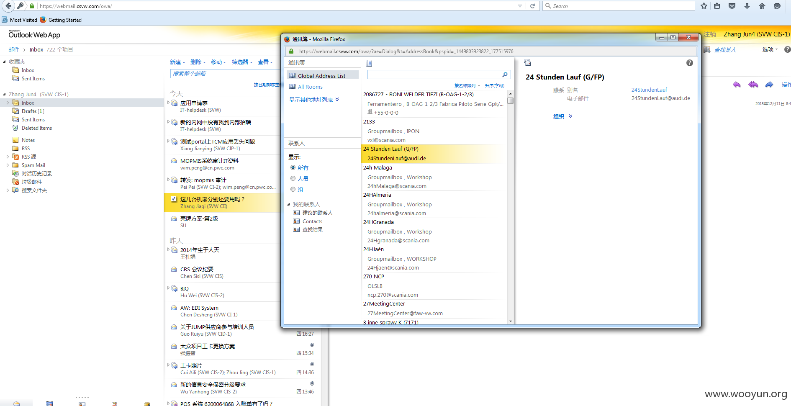791x406 pixels.
Task: Click the address list vertical scrollbar thumb
Action: 510,100
